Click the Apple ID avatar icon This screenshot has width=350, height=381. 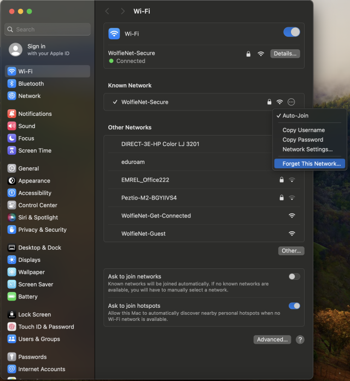click(x=15, y=50)
